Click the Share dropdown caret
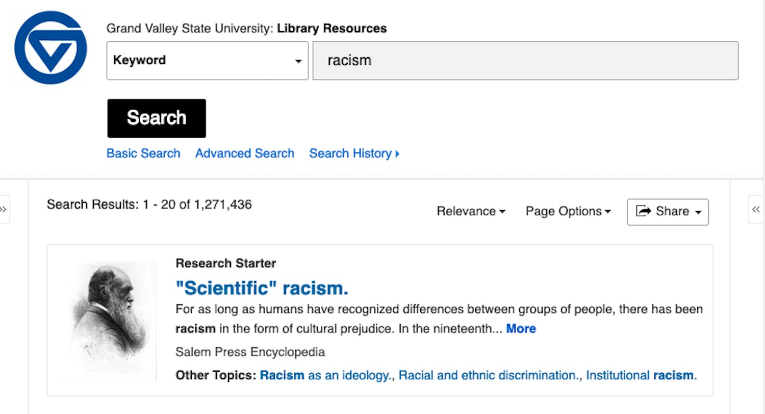Image resolution: width=765 pixels, height=414 pixels. 698,212
